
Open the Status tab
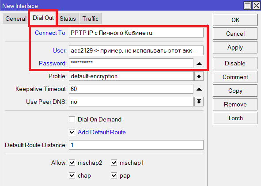(68, 19)
